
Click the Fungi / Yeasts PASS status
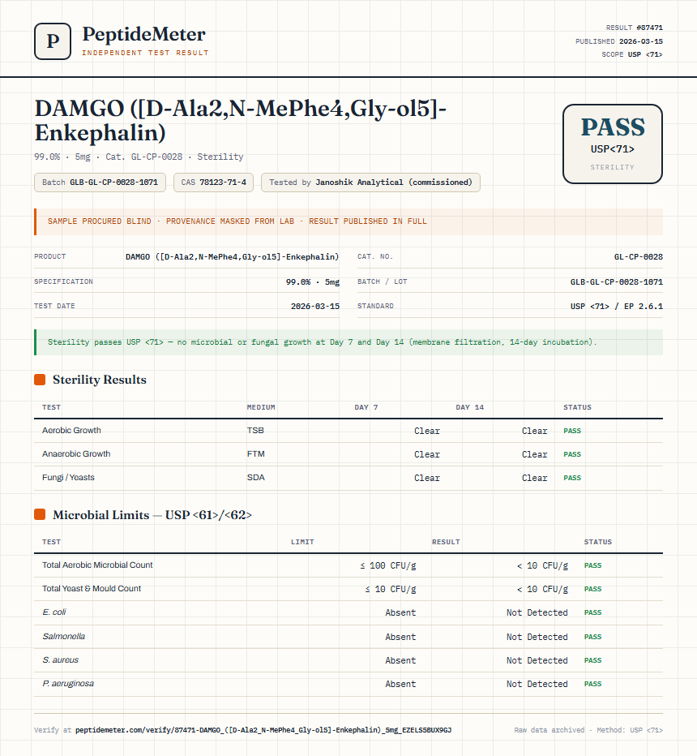coord(572,478)
